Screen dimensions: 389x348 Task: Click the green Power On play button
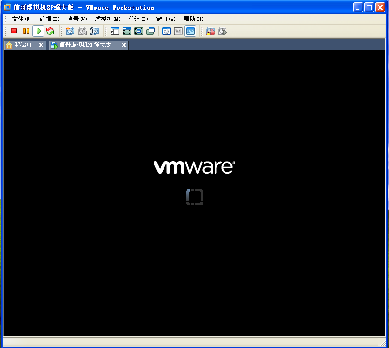(39, 31)
